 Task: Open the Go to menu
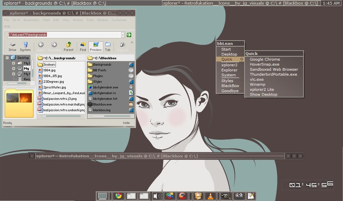16,20
